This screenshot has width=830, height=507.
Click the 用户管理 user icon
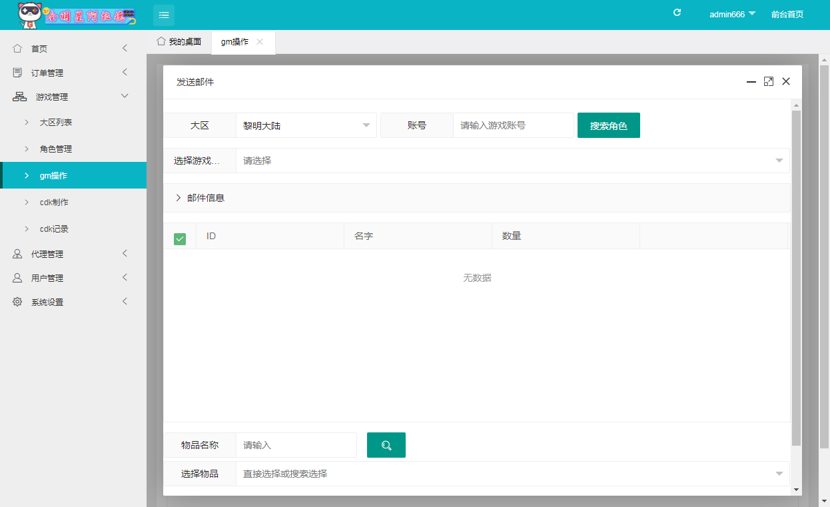pyautogui.click(x=18, y=278)
